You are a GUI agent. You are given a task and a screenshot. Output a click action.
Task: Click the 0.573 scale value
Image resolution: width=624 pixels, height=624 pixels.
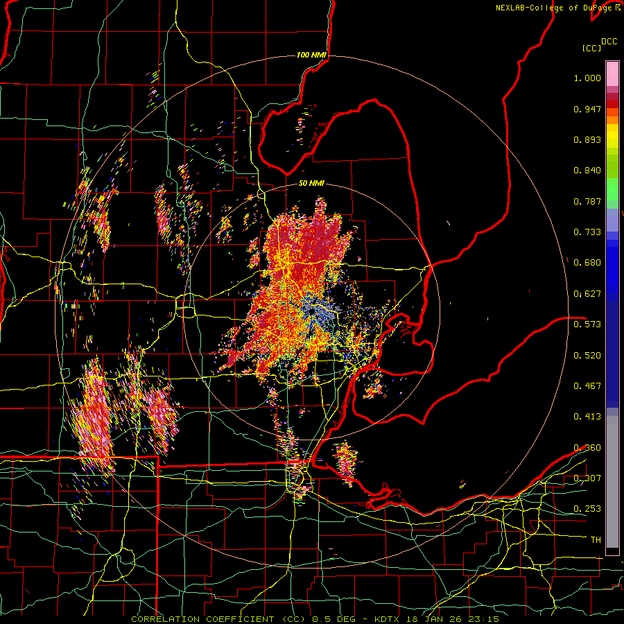tap(587, 324)
